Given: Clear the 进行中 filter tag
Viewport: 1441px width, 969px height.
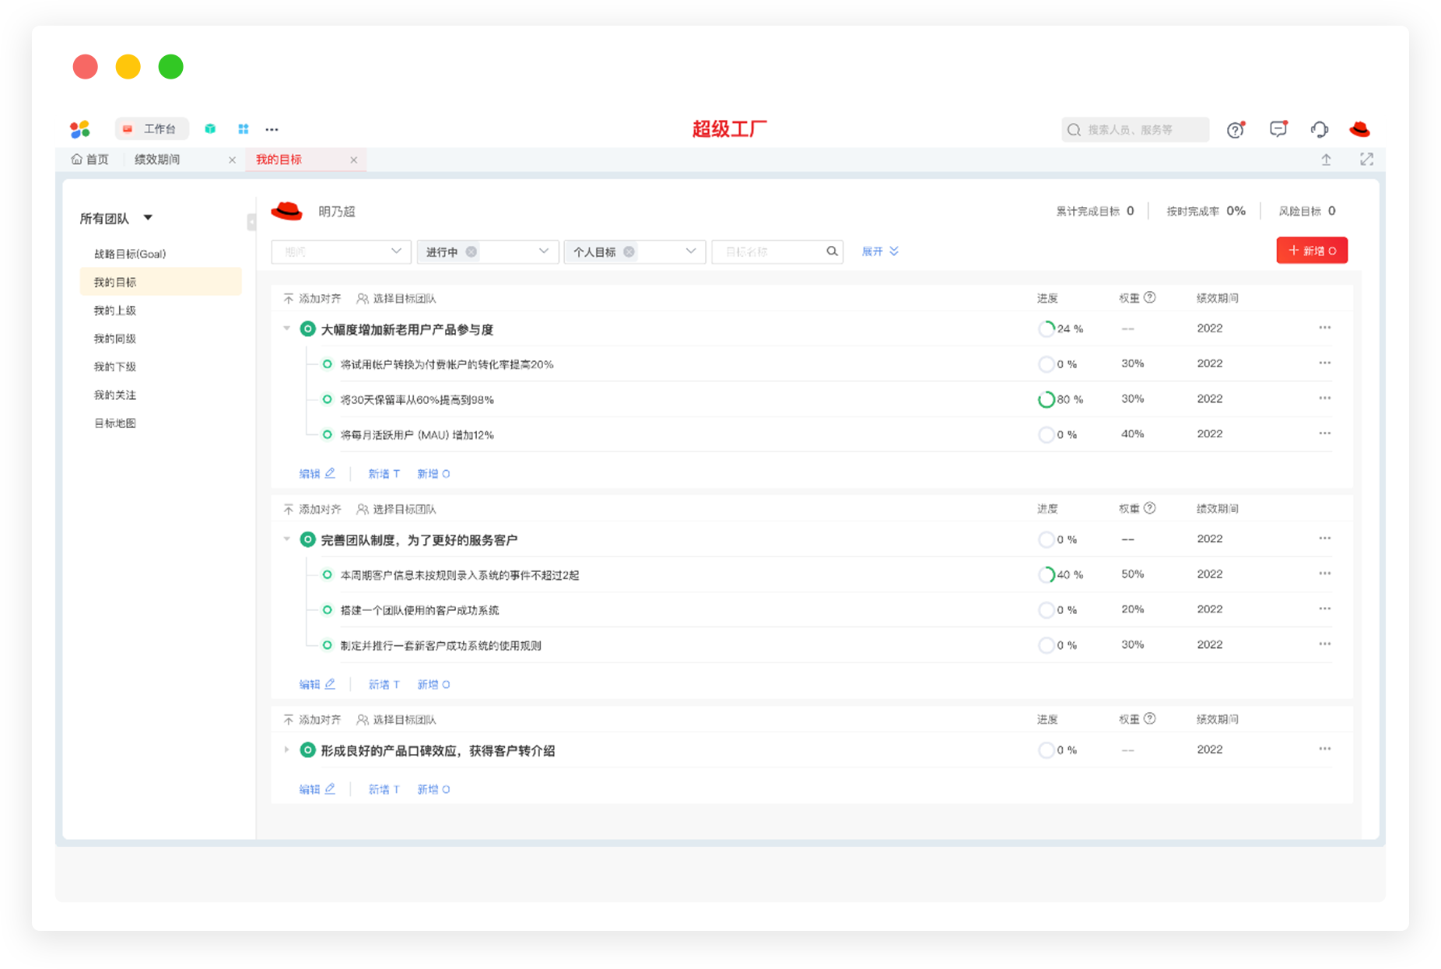Looking at the screenshot, I should pyautogui.click(x=471, y=251).
